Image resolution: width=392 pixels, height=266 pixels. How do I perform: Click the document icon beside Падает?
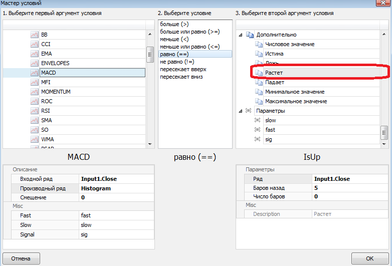pos(259,83)
